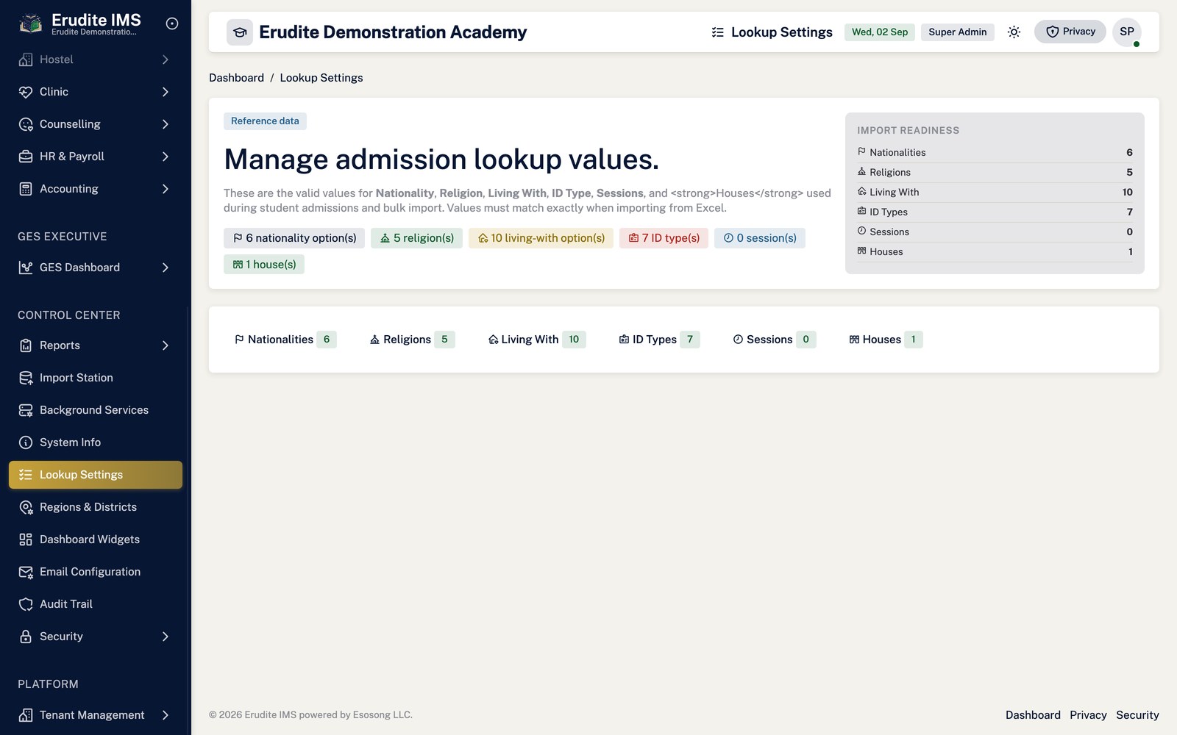Switch to the Sessions tab
Image resolution: width=1177 pixels, height=735 pixels.
coord(774,340)
